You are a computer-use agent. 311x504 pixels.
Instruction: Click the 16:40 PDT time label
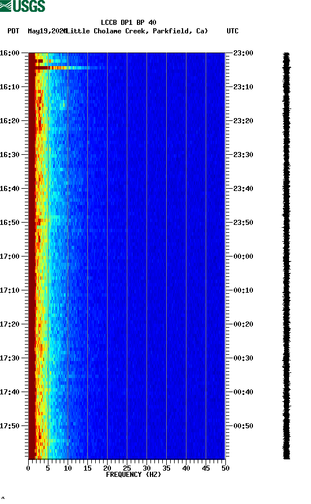tap(10, 188)
